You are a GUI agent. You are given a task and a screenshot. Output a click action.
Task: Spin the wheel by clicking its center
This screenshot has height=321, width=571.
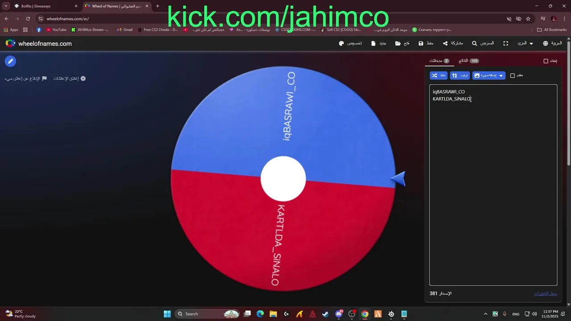click(x=283, y=179)
